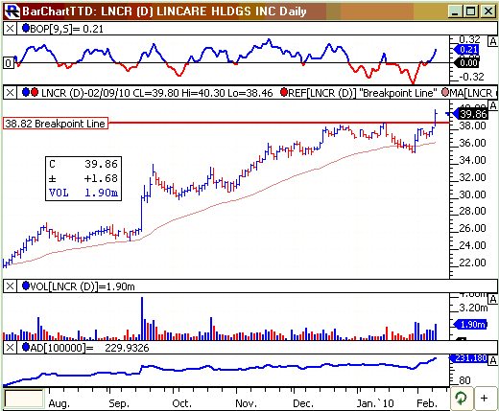Close the LNCR price chart pane

coord(10,93)
